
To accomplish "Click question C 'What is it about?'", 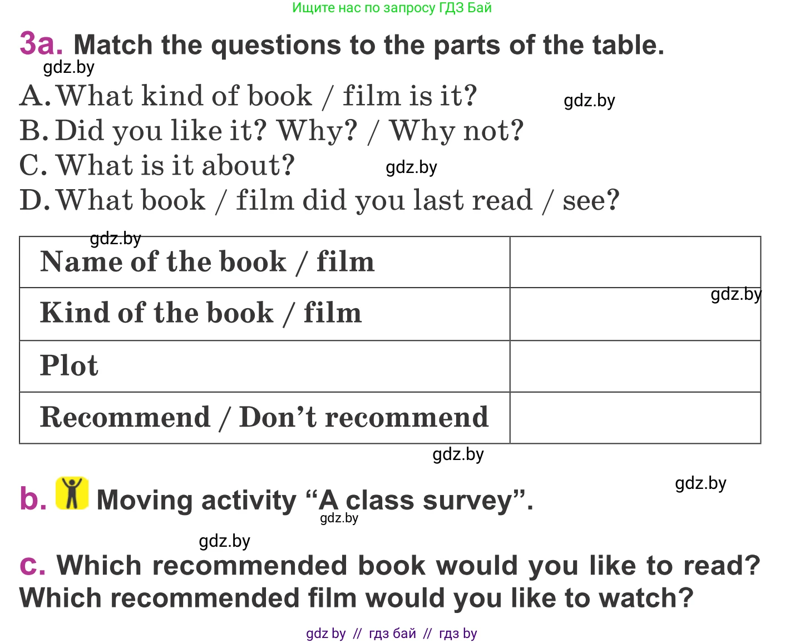I will click(x=157, y=166).
